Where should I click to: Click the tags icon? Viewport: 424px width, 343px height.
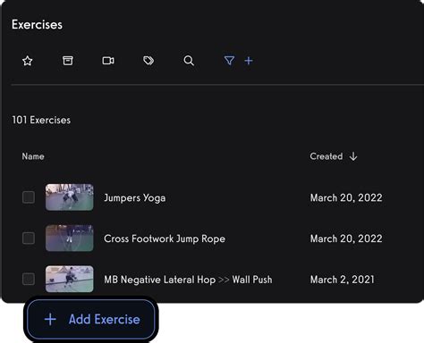pyautogui.click(x=148, y=61)
